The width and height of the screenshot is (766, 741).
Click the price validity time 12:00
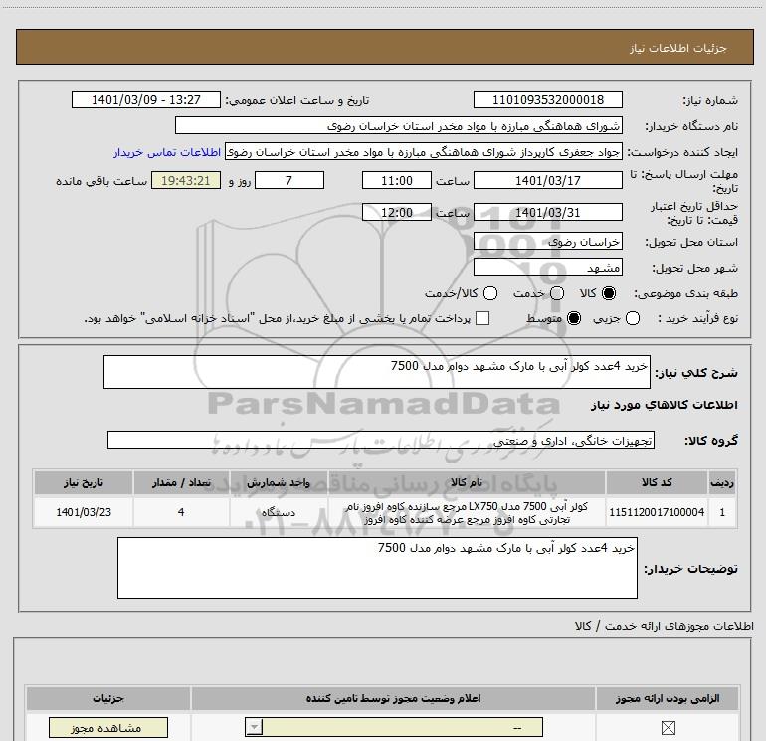coord(397,213)
